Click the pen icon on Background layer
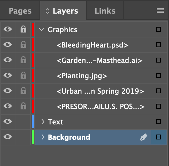169x166 pixels. pyautogui.click(x=144, y=137)
